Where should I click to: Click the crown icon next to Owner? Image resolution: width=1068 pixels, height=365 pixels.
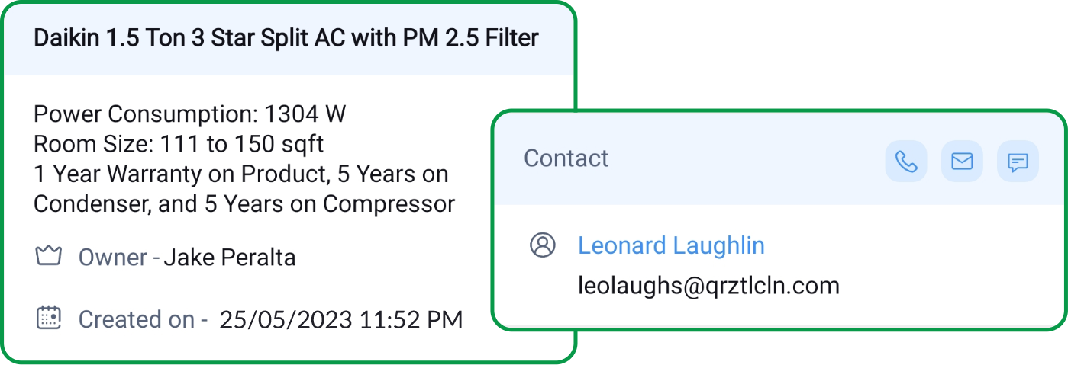[x=48, y=257]
